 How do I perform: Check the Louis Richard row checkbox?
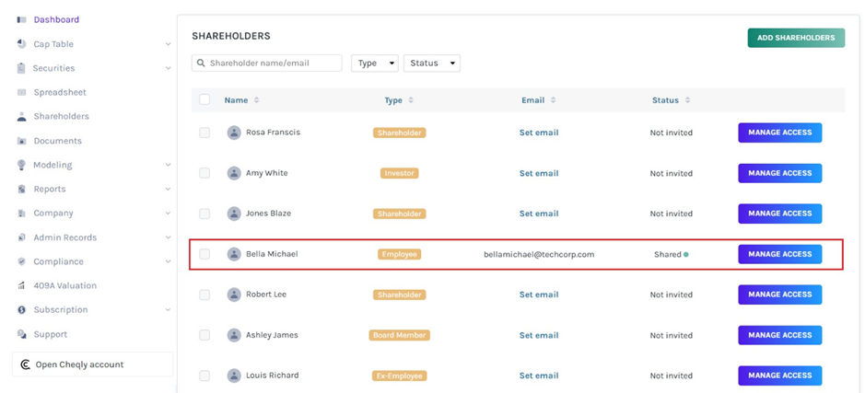click(205, 376)
